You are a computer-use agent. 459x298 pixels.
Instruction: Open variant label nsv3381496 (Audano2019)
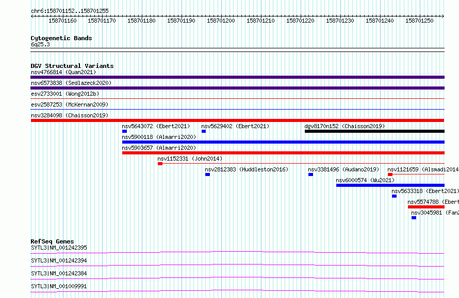point(343,169)
